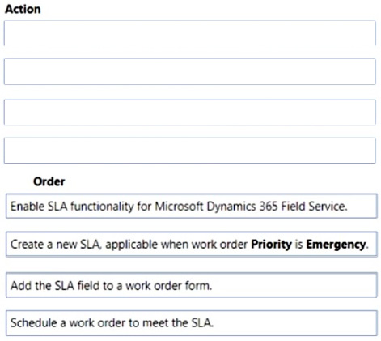Click the third empty Action box
This screenshot has width=381, height=341.
pos(190,112)
